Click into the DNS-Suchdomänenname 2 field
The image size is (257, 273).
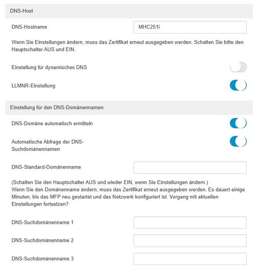point(190,241)
